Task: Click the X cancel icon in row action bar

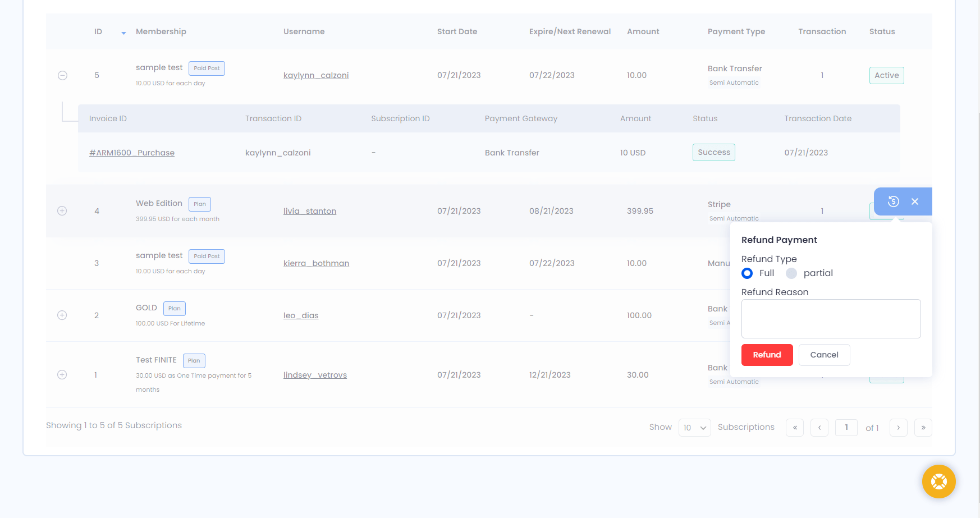Action: point(915,201)
